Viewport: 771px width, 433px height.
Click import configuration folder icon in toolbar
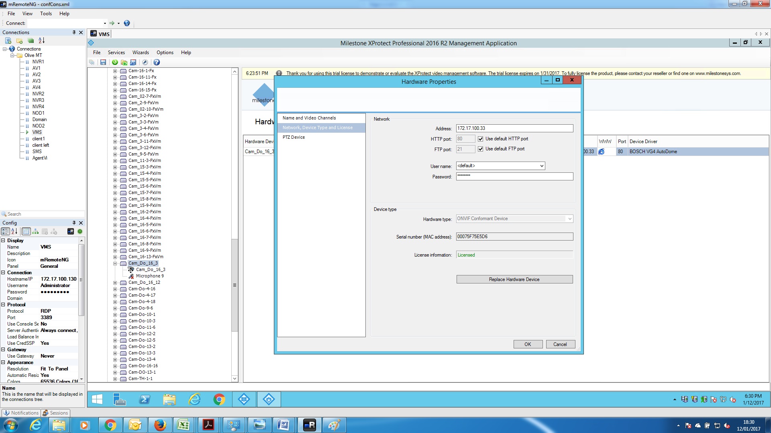click(124, 63)
